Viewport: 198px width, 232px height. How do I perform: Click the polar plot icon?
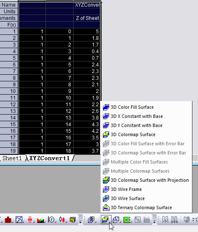pyautogui.click(x=51, y=220)
